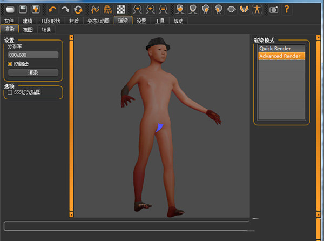Enable the SSS灯光贴图 checkbox
324x241 pixels.
pyautogui.click(x=10, y=92)
